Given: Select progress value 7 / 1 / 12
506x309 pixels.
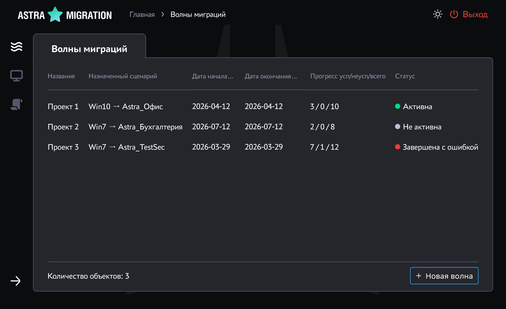Looking at the screenshot, I should click(324, 147).
